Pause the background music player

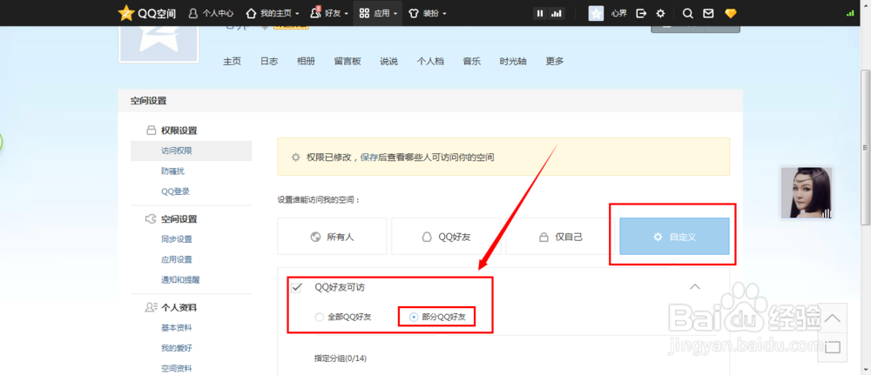pyautogui.click(x=539, y=14)
